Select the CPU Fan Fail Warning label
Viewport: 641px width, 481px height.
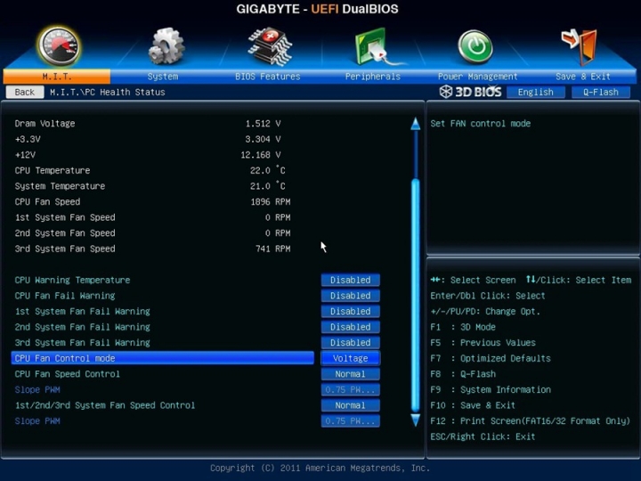tap(65, 296)
